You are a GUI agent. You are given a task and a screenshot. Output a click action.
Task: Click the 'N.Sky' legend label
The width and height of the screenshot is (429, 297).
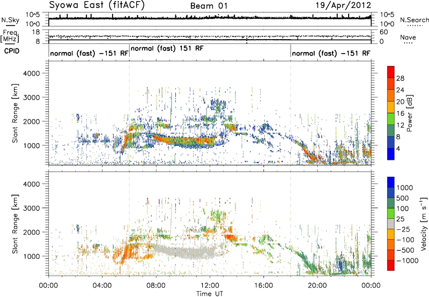coord(10,20)
